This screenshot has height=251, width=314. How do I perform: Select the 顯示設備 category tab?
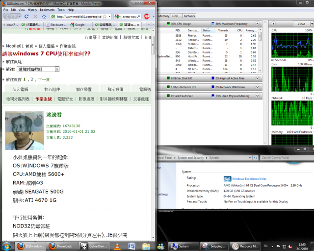[115, 89]
